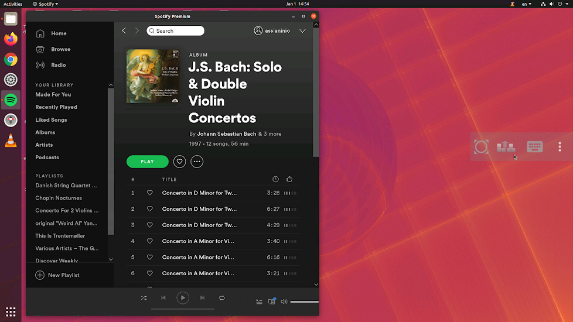Go forward with the right arrow
The image size is (573, 322).
point(137,30)
